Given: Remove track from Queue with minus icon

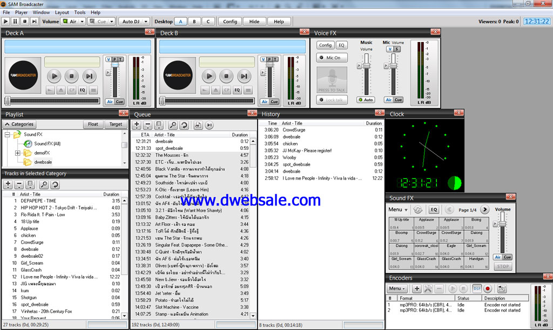Looking at the screenshot, I should click(148, 125).
